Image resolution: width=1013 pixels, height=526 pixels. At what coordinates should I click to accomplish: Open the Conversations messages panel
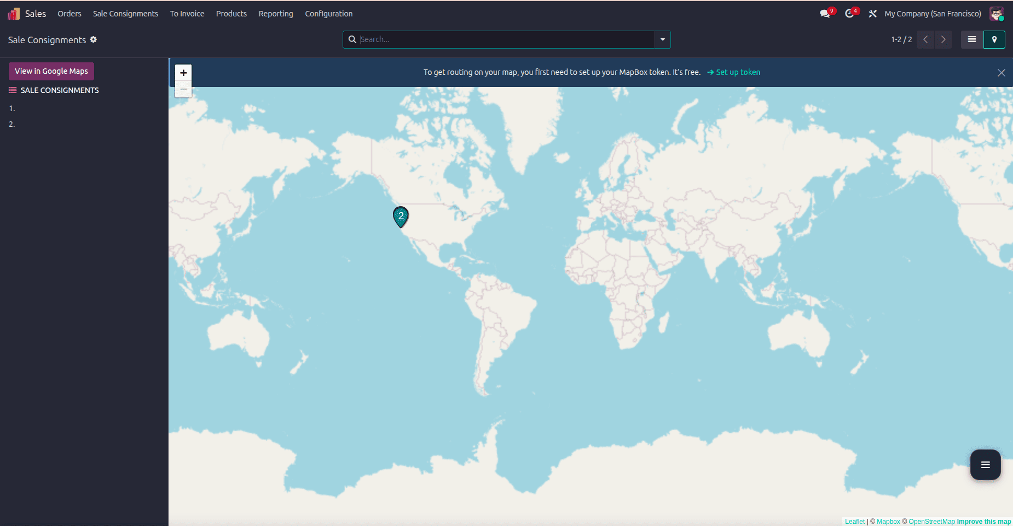click(824, 13)
